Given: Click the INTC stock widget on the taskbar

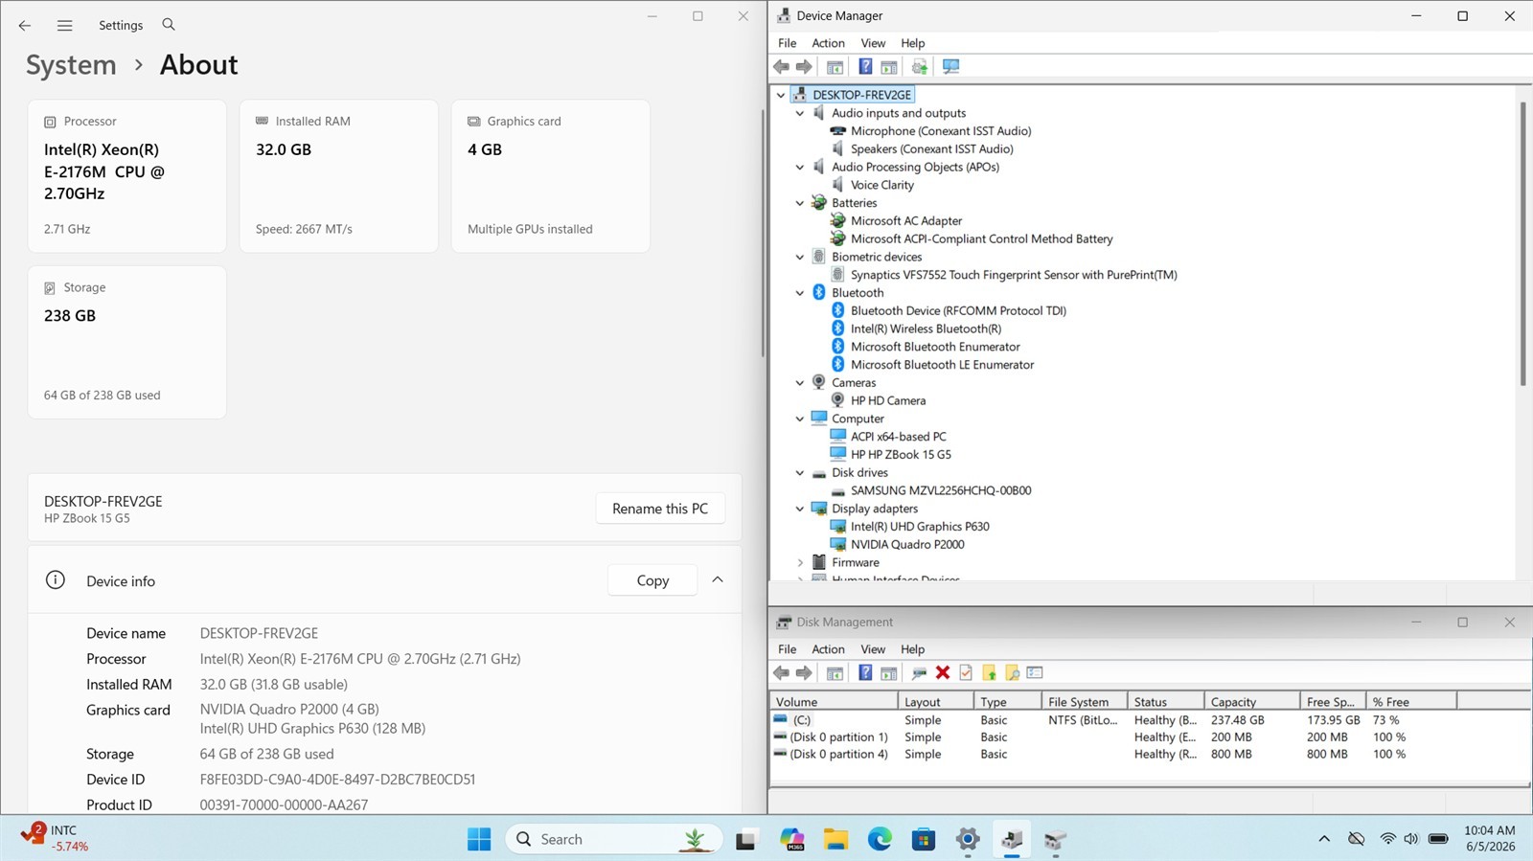Looking at the screenshot, I should [56, 838].
